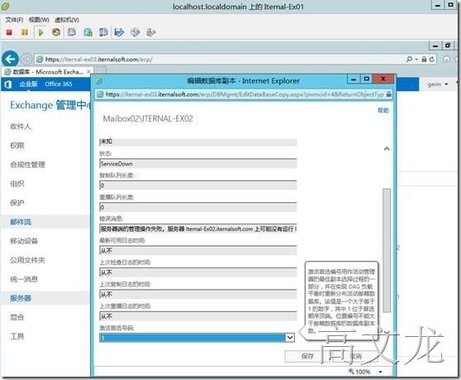Click the ServiceDown status field
This screenshot has height=380, width=461.
click(197, 163)
